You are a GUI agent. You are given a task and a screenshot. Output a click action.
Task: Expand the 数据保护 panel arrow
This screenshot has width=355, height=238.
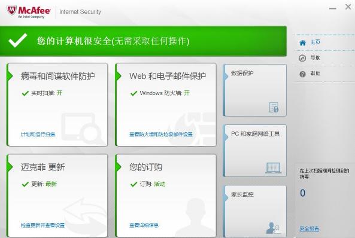click(226, 77)
